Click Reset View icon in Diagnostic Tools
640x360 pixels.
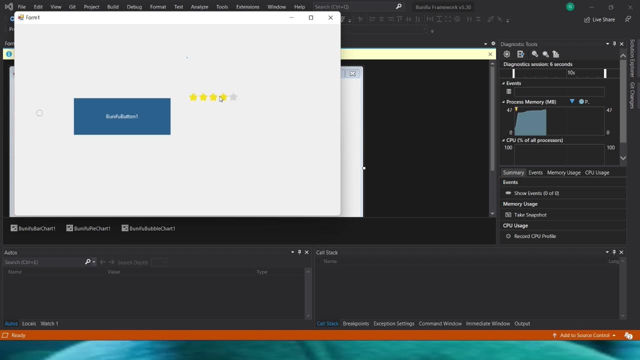pyautogui.click(x=555, y=54)
